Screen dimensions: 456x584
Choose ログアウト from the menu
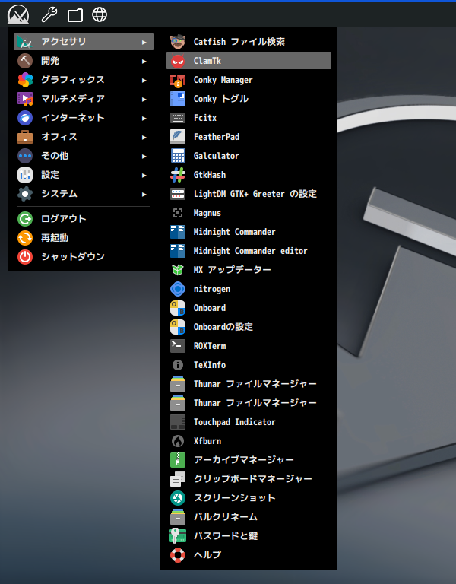pyautogui.click(x=84, y=219)
